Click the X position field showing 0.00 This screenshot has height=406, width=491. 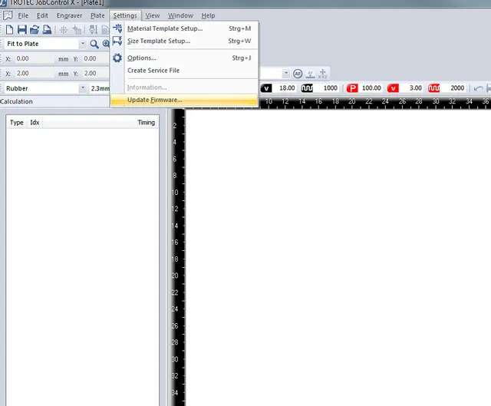(34, 58)
